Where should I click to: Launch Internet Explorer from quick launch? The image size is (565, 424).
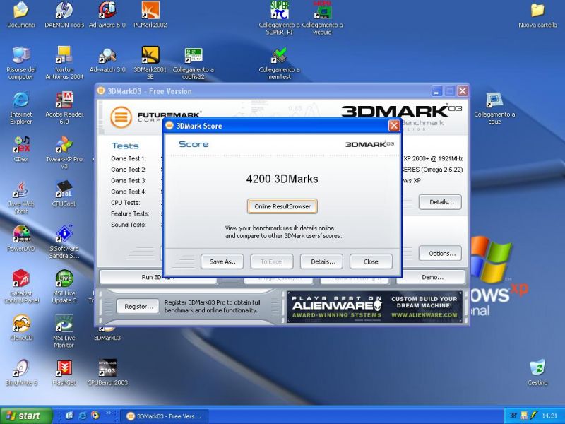coord(83,416)
